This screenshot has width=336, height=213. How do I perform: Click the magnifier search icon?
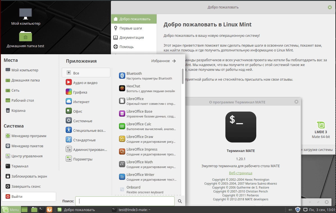point(180,201)
